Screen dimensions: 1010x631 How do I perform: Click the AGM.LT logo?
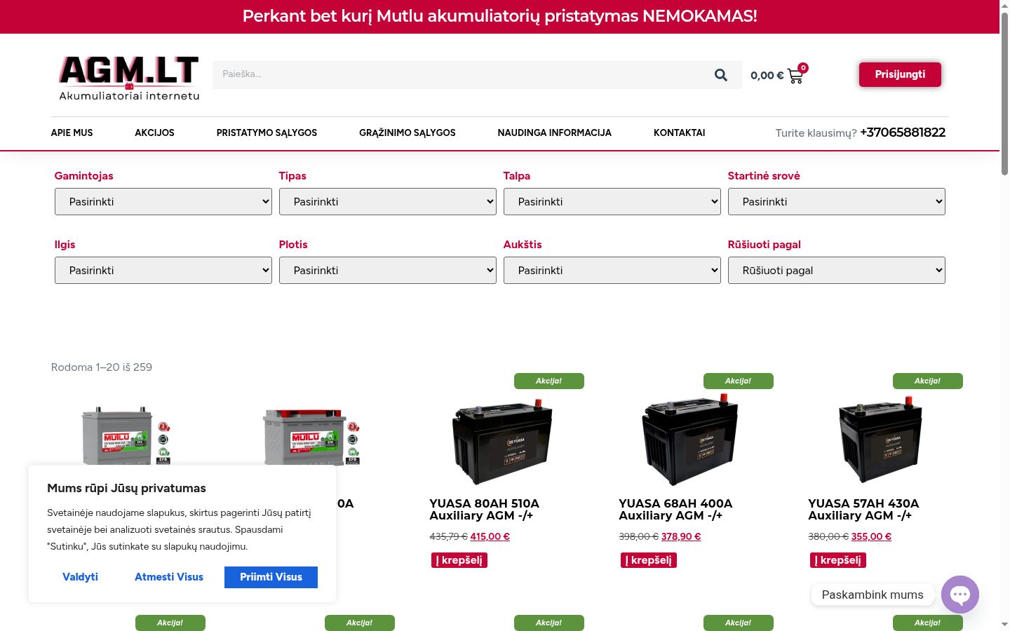point(129,79)
